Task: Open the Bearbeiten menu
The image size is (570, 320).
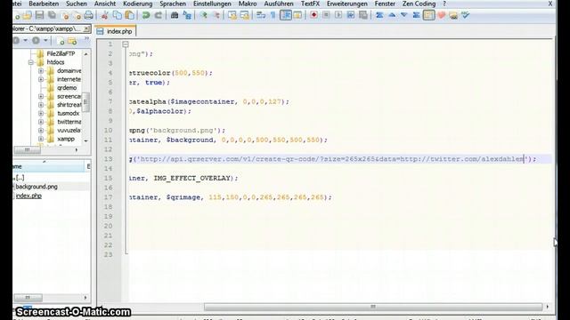Action: click(x=44, y=4)
